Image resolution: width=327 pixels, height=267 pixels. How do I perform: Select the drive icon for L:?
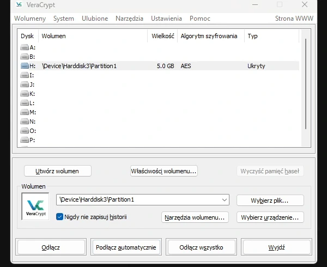[25, 103]
